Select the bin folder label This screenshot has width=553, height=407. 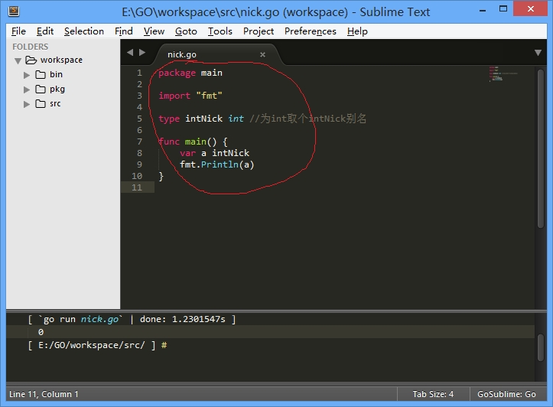(56, 74)
